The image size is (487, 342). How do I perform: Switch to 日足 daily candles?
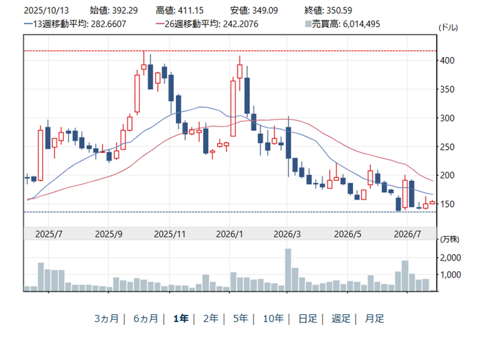(308, 318)
